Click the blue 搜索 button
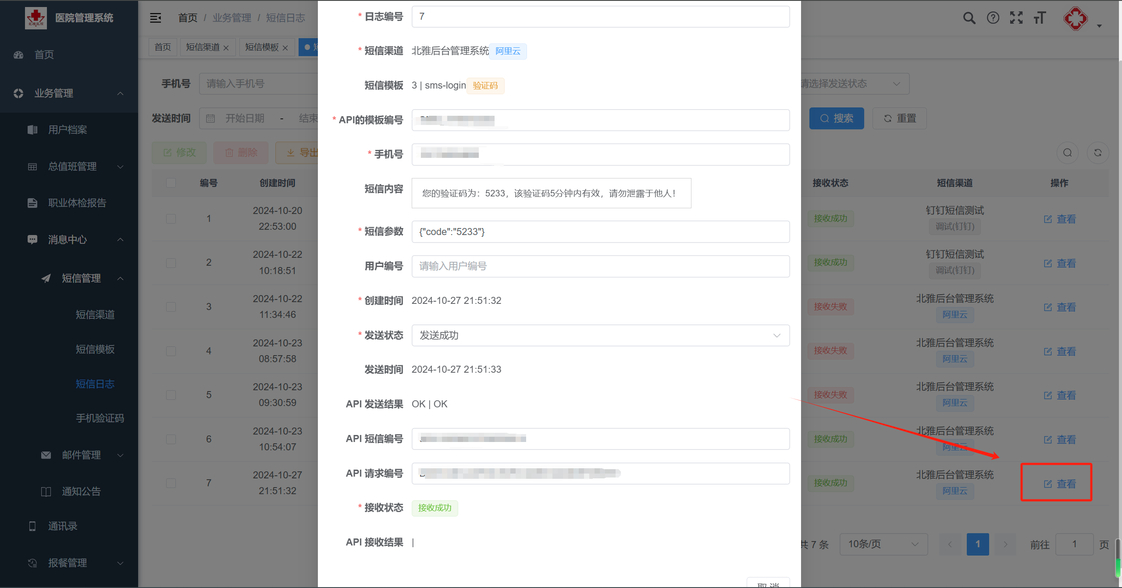 click(x=836, y=118)
